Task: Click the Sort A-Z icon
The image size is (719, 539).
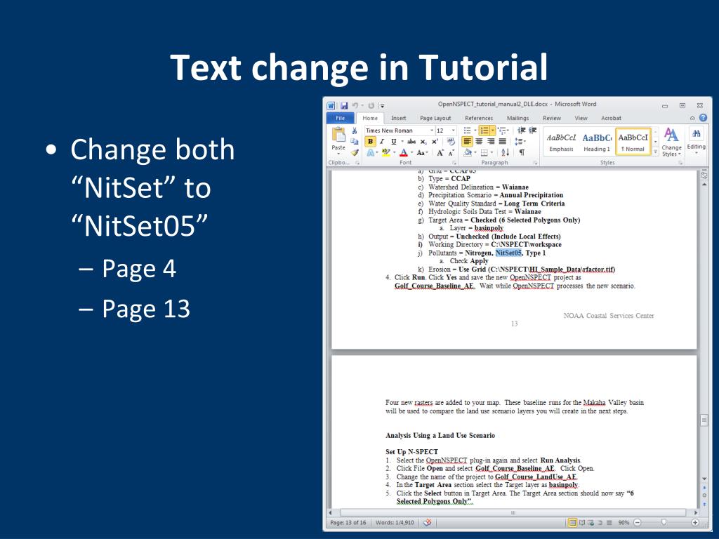Action: click(505, 152)
